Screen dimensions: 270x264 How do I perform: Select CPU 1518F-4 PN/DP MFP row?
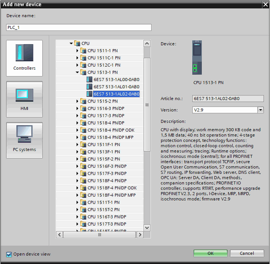tap(100, 195)
